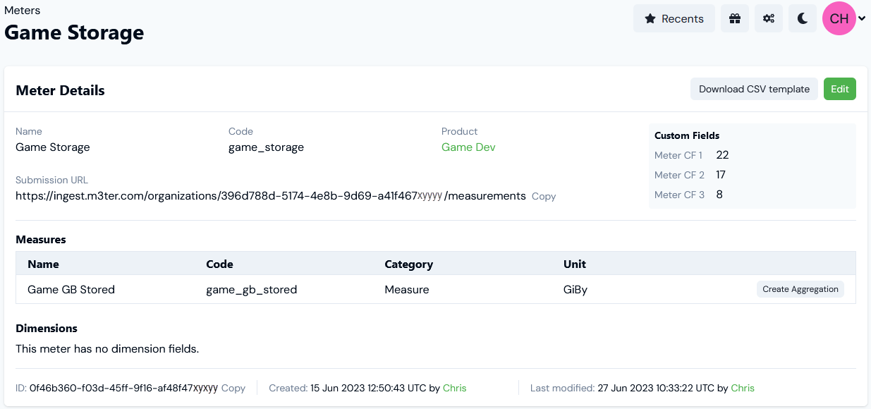
Task: Click the Meter CF 1 custom field
Action: click(x=678, y=155)
